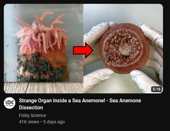Open the Fishy Science channel name link
The width and height of the screenshot is (170, 131).
pos(33,115)
